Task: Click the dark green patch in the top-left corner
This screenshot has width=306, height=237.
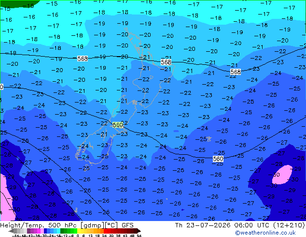Action: [x=18, y=3]
